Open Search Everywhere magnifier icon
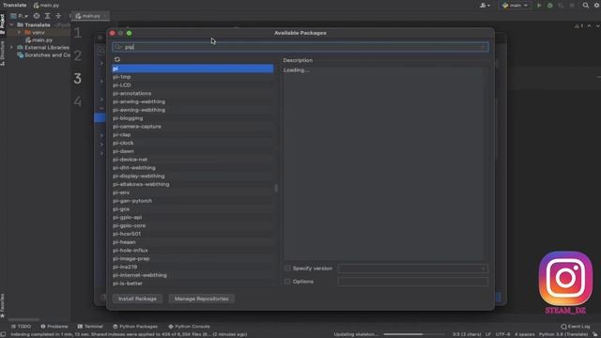 (586, 6)
